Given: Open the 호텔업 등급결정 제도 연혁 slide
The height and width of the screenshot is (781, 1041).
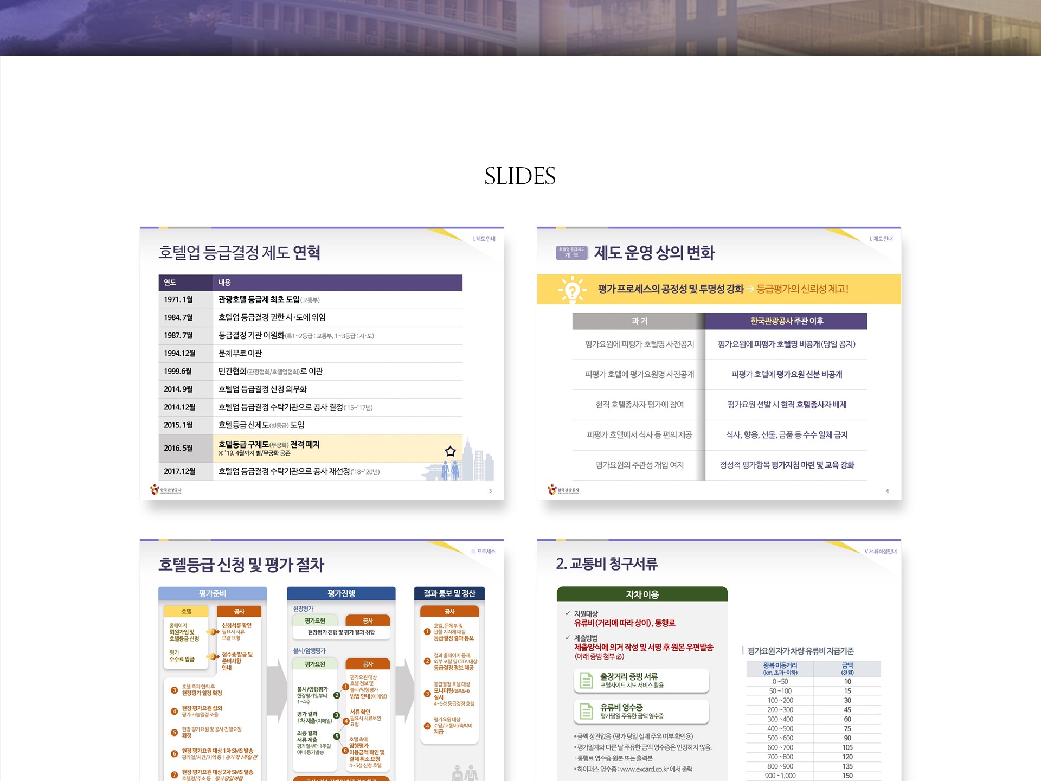Looking at the screenshot, I should [x=322, y=363].
